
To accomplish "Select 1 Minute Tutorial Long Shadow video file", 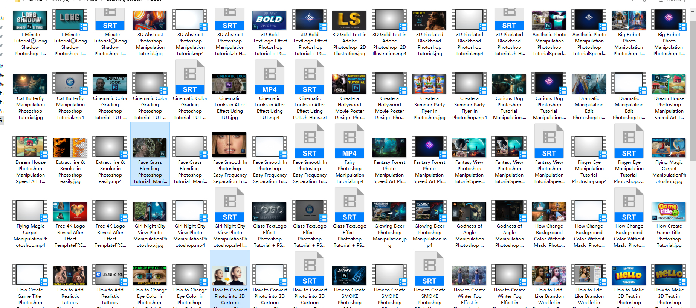I will pyautogui.click(x=70, y=20).
